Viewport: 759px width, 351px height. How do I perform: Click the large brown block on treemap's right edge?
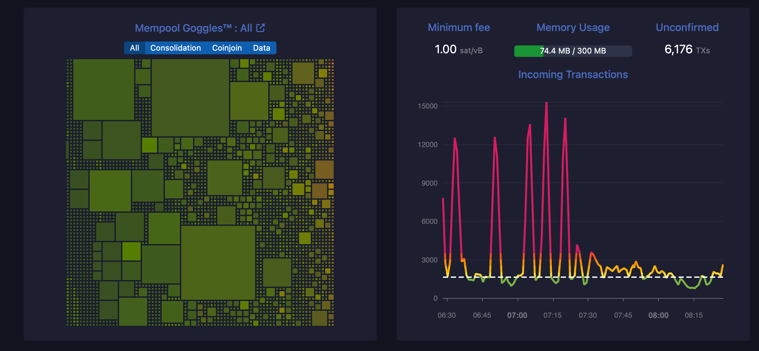324,170
